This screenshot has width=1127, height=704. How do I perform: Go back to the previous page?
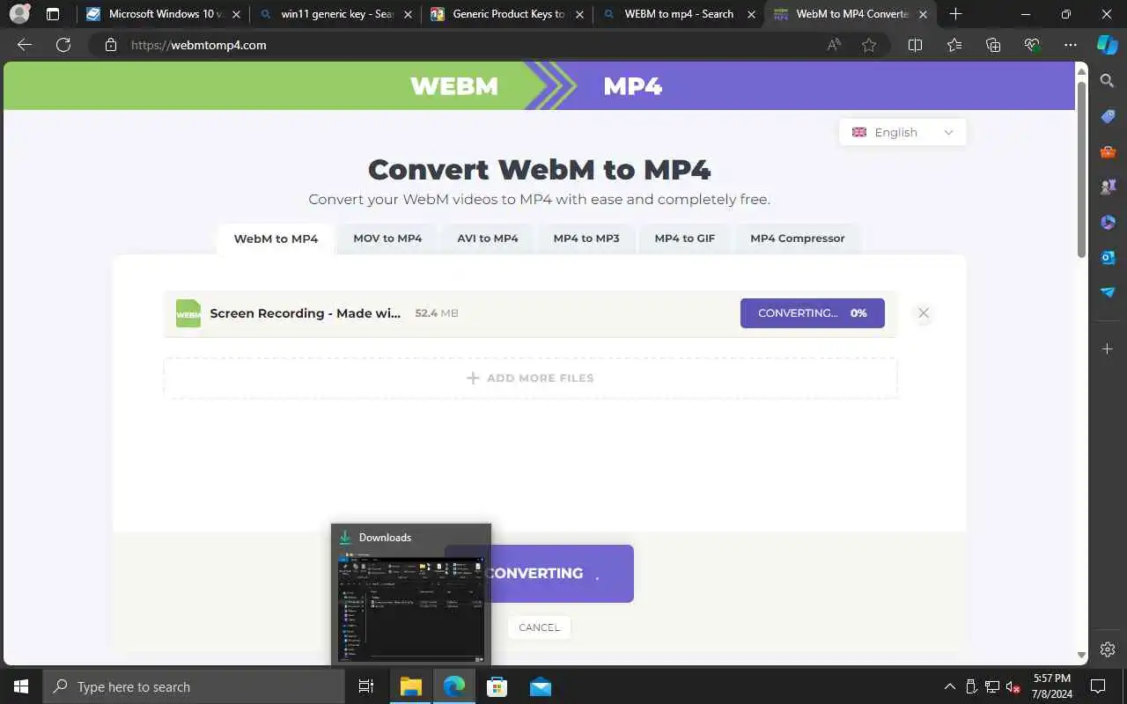pos(25,45)
